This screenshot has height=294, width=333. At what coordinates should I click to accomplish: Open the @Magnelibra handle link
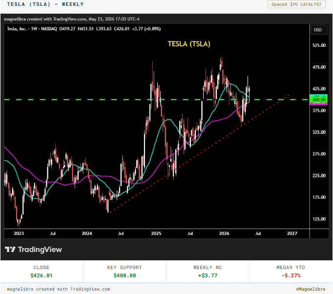coord(311,289)
